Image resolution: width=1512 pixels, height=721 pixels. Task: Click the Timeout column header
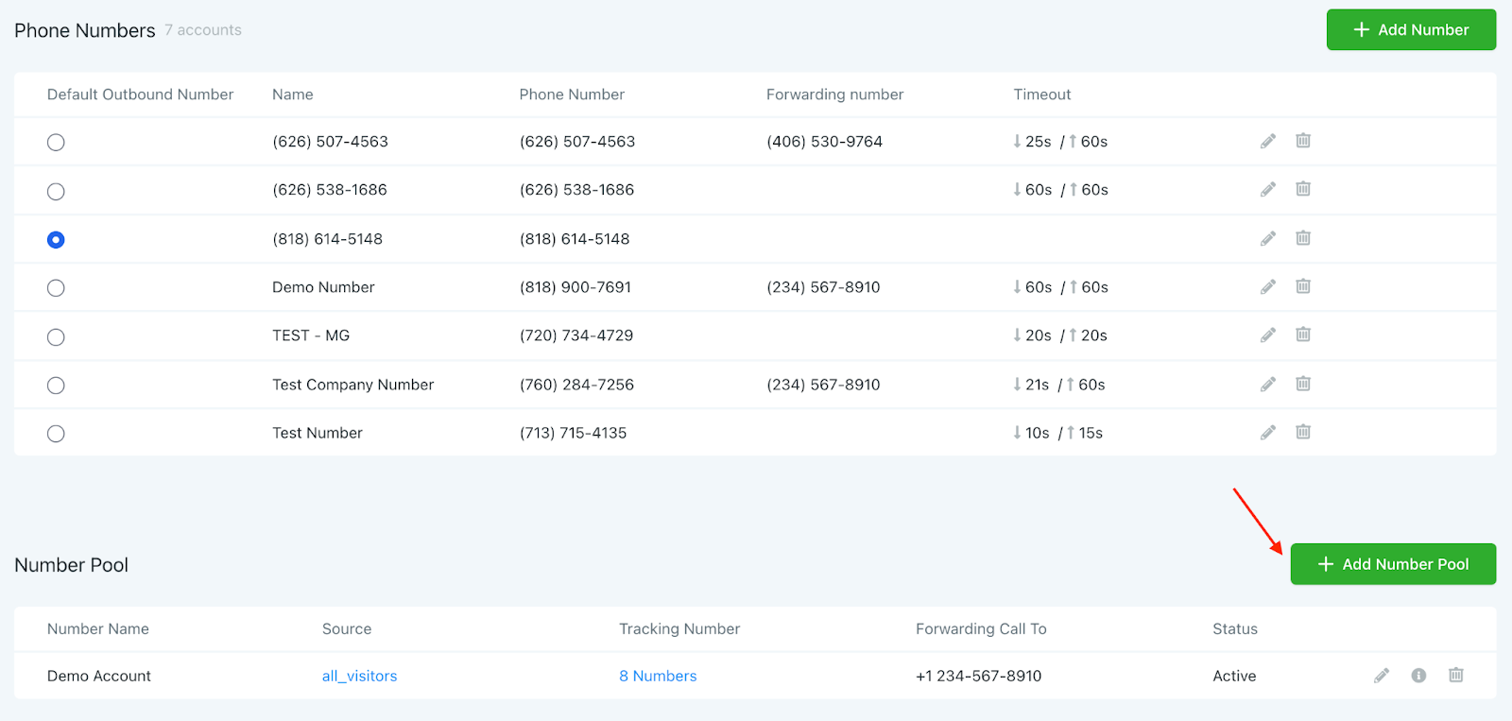(x=1041, y=94)
